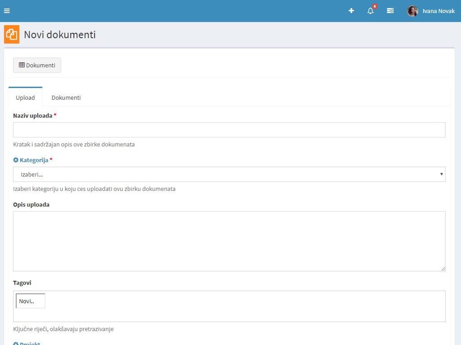Click the gear icon next to Kategorija
Screen dimensions: 461x345
(16, 160)
